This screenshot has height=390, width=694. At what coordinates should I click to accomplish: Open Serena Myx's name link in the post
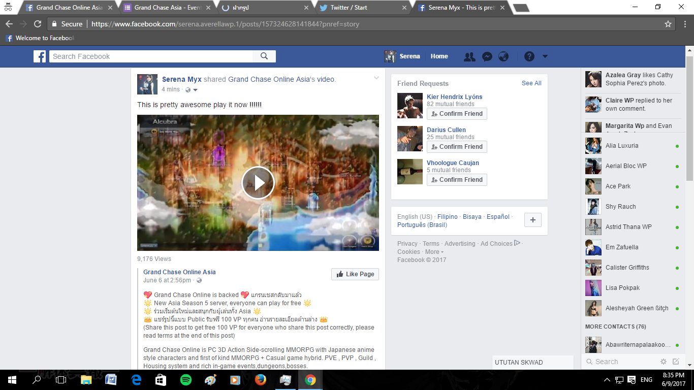point(182,79)
